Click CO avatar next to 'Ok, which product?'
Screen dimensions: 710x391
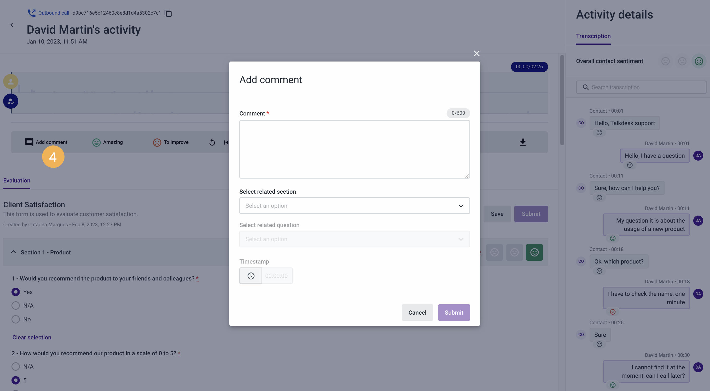[x=581, y=261]
